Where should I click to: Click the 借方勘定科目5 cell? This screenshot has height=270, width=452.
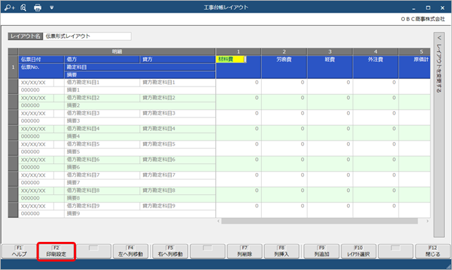(102, 144)
